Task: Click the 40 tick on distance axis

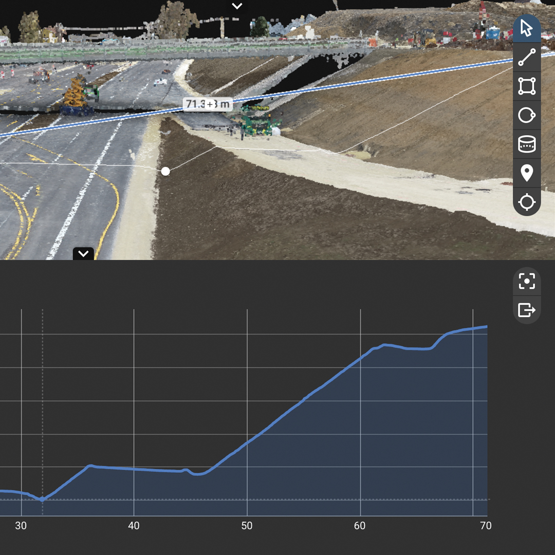Action: pyautogui.click(x=134, y=526)
